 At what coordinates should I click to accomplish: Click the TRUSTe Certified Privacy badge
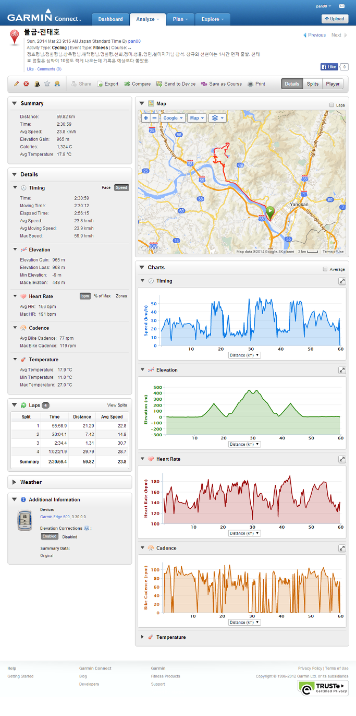[x=323, y=688]
